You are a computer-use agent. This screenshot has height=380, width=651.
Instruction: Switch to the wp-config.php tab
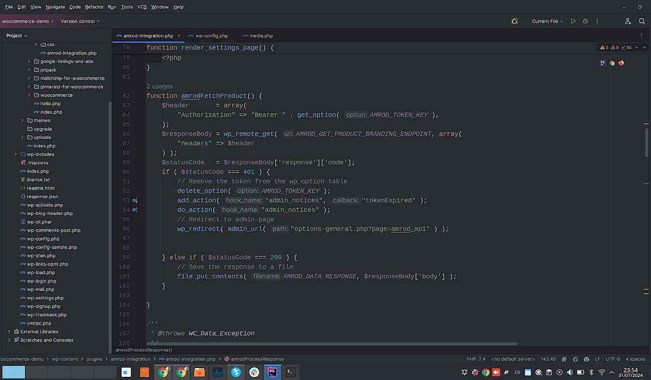click(x=208, y=35)
